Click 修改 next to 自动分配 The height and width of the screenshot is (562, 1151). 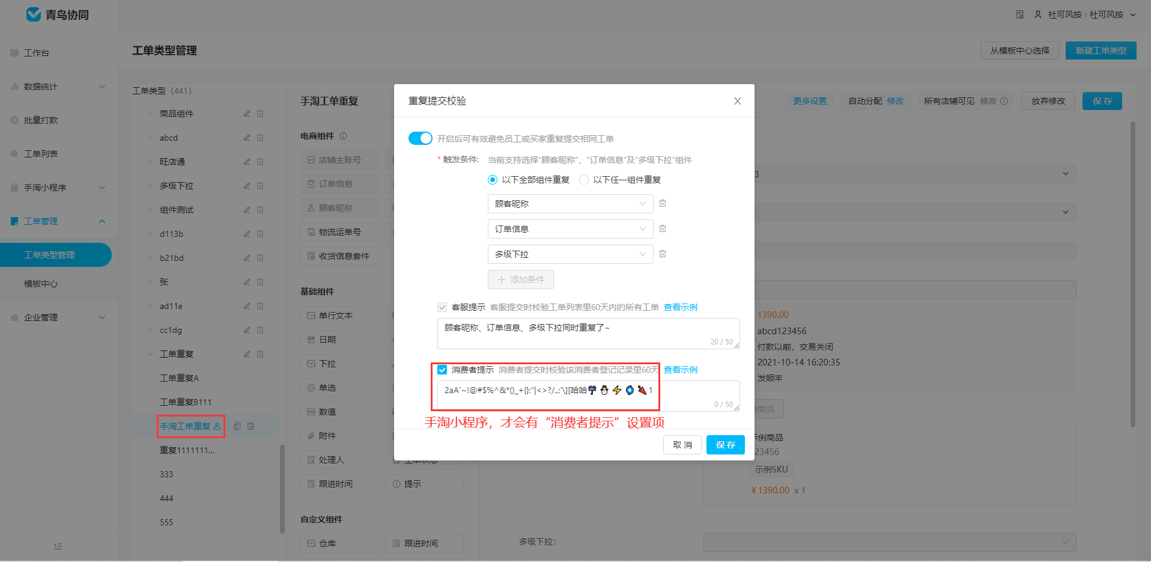[895, 101]
